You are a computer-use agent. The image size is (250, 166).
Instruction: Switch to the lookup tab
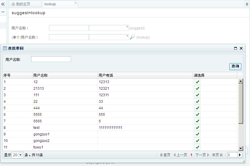pos(50,4)
